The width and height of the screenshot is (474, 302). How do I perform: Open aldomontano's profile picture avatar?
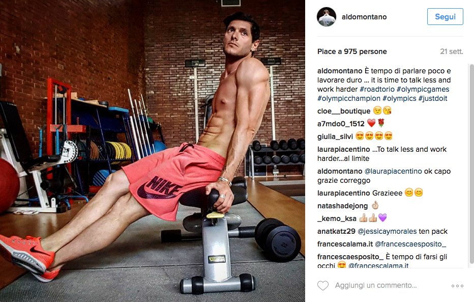pos(327,17)
